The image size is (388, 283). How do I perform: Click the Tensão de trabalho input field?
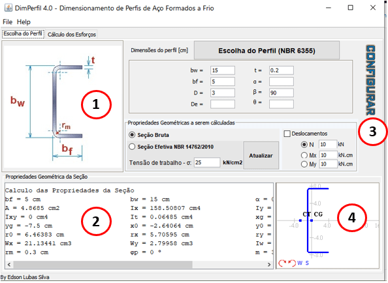point(207,162)
